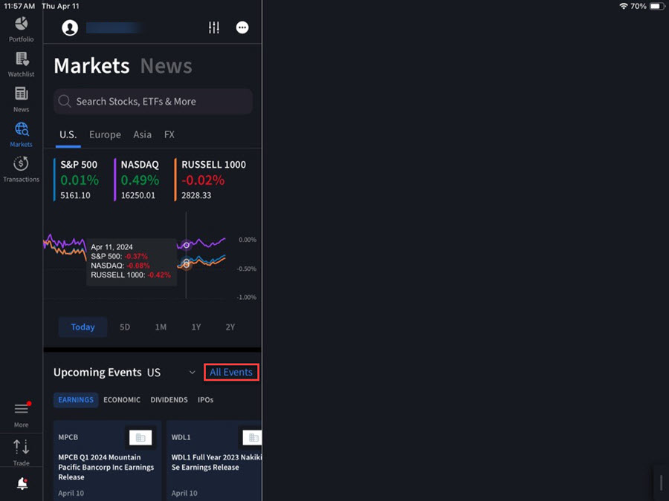Image resolution: width=669 pixels, height=501 pixels.
Task: Go to News in sidebar
Action: (21, 94)
